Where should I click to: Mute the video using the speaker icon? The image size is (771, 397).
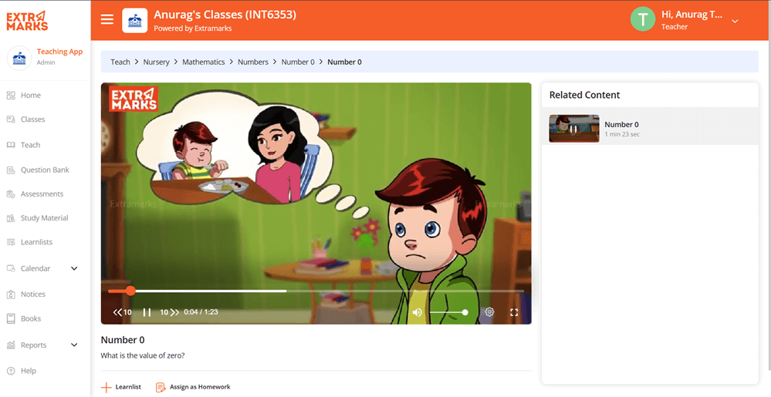pyautogui.click(x=417, y=312)
